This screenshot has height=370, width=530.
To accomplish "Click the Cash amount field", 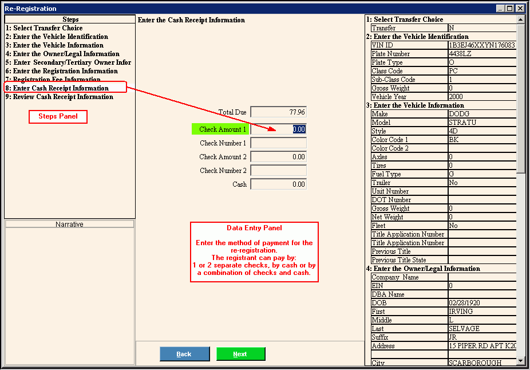I will click(279, 184).
